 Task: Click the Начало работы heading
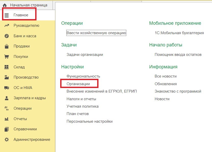coord(166,45)
